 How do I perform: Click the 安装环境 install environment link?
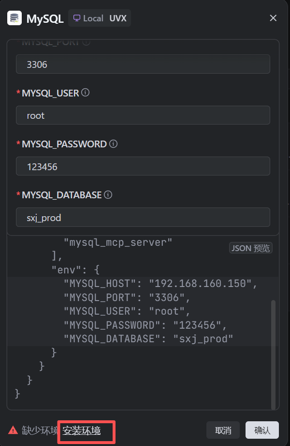click(82, 430)
